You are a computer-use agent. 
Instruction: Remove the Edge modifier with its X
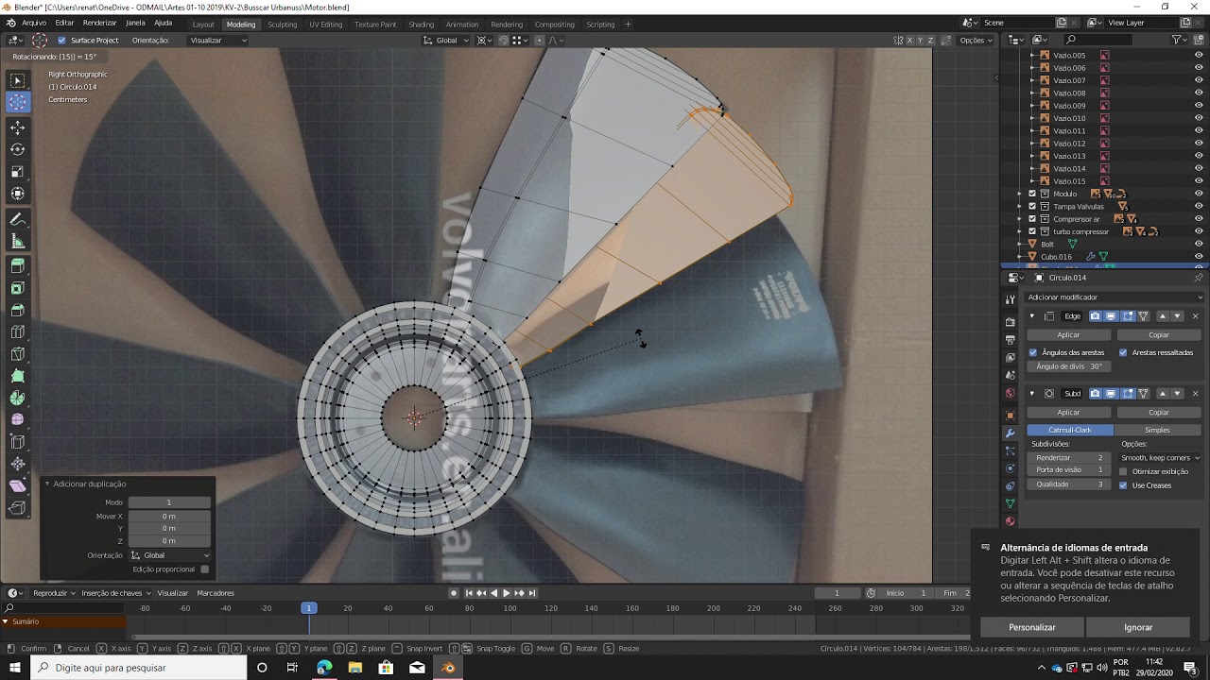tap(1195, 315)
